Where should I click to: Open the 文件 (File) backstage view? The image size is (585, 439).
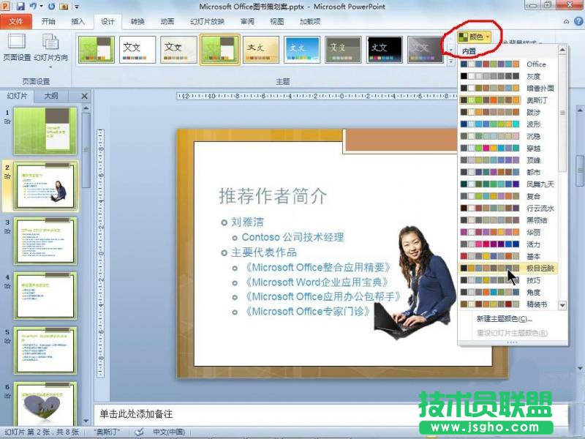click(16, 21)
